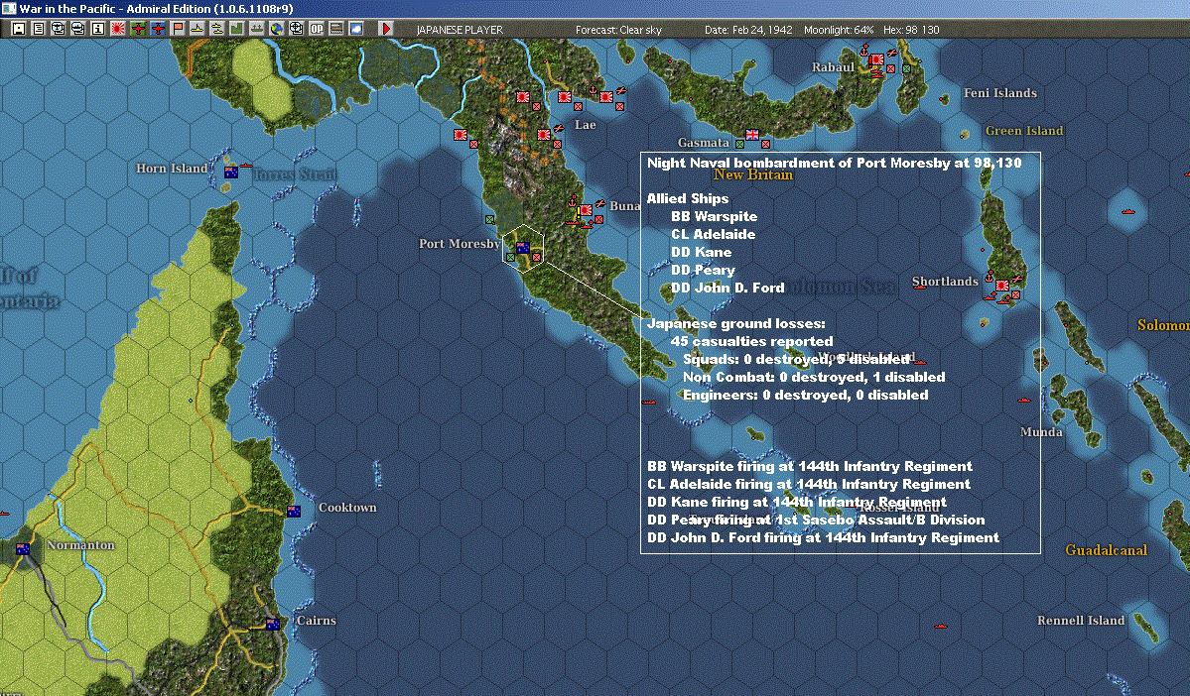Click the crosshair target icon
This screenshot has width=1190, height=696.
pyautogui.click(x=296, y=29)
